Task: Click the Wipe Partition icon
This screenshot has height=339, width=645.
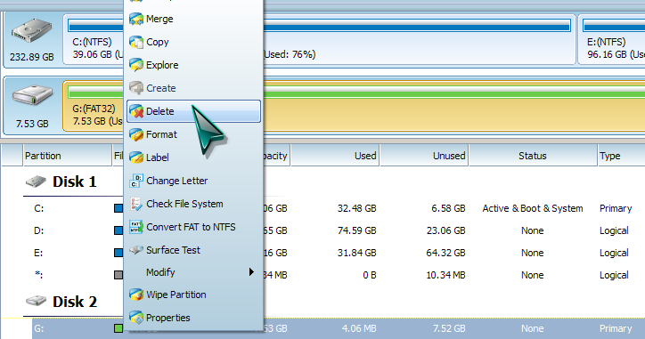Action: (x=136, y=295)
